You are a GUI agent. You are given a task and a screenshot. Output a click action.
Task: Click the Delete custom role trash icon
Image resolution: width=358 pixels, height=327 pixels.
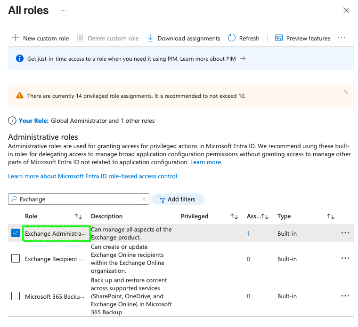[x=80, y=38]
